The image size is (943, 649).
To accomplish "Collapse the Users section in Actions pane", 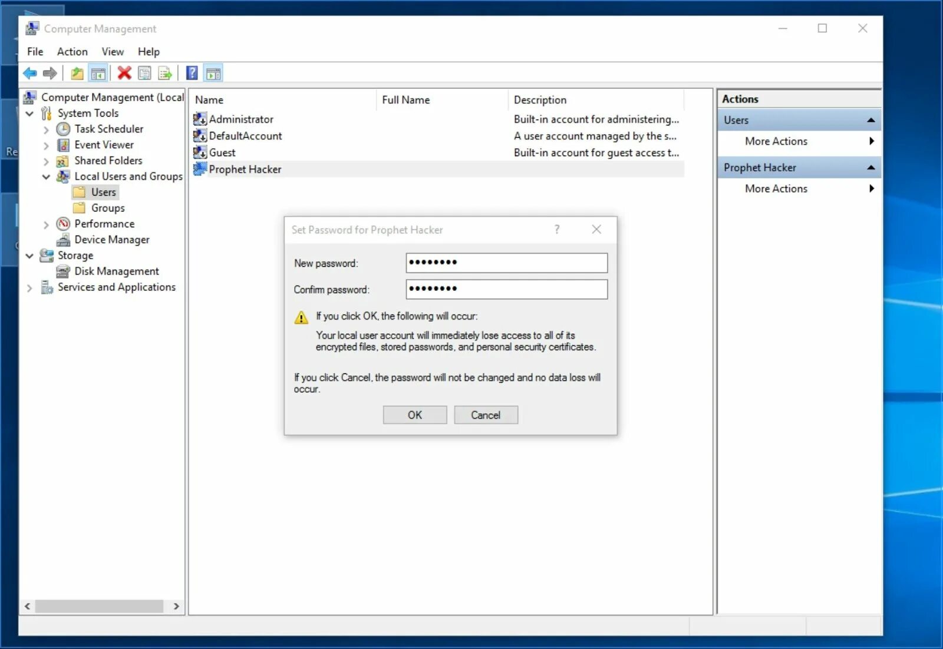I will tap(871, 119).
